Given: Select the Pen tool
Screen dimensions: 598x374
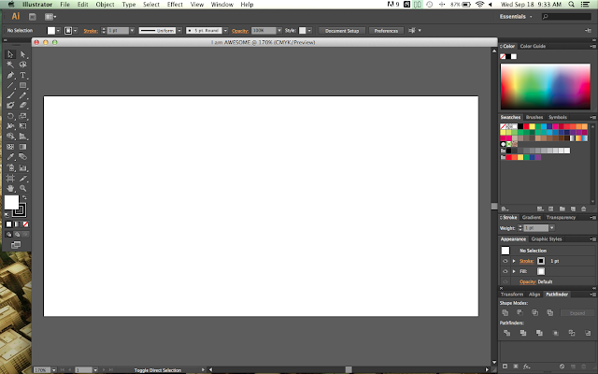Looking at the screenshot, I should tap(10, 75).
